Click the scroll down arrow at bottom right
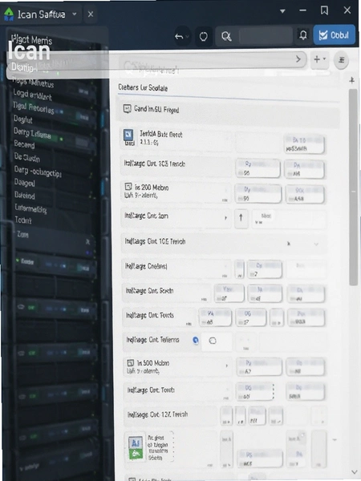This screenshot has height=481, width=361. 355,472
